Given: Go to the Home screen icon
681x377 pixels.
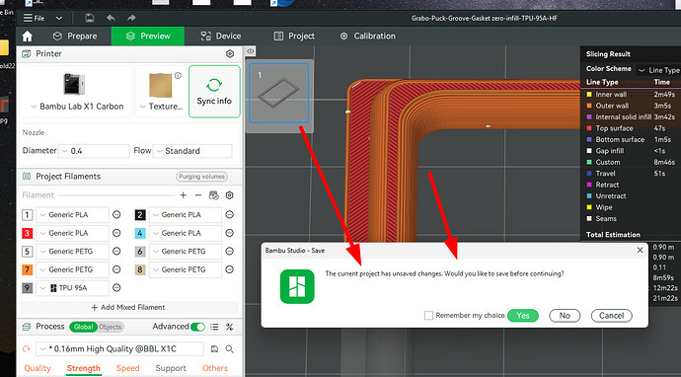Looking at the screenshot, I should click(27, 37).
